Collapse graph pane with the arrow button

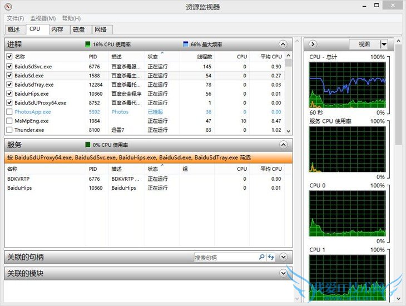click(x=313, y=45)
